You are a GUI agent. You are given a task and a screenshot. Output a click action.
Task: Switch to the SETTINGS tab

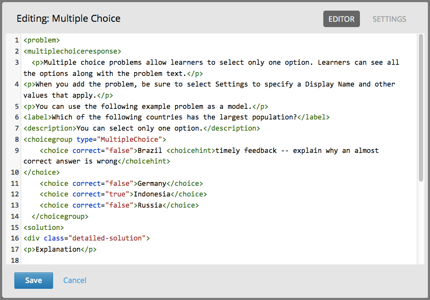pyautogui.click(x=389, y=19)
